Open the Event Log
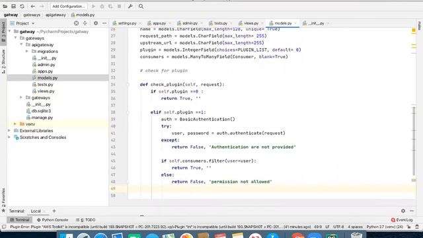This screenshot has height=238, width=423. (x=402, y=220)
